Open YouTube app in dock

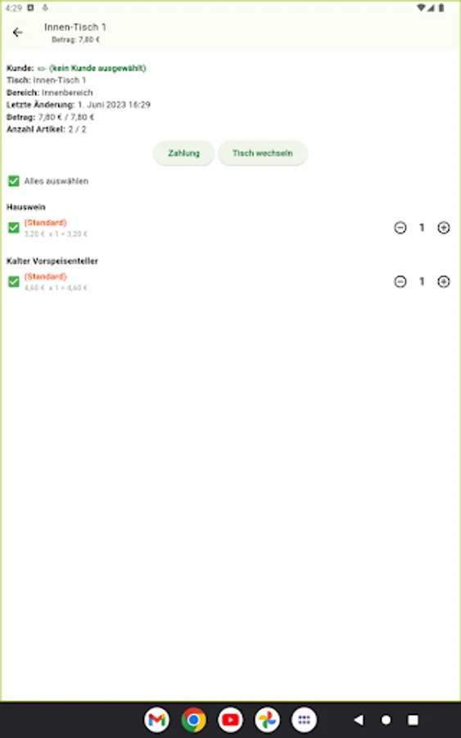click(230, 720)
